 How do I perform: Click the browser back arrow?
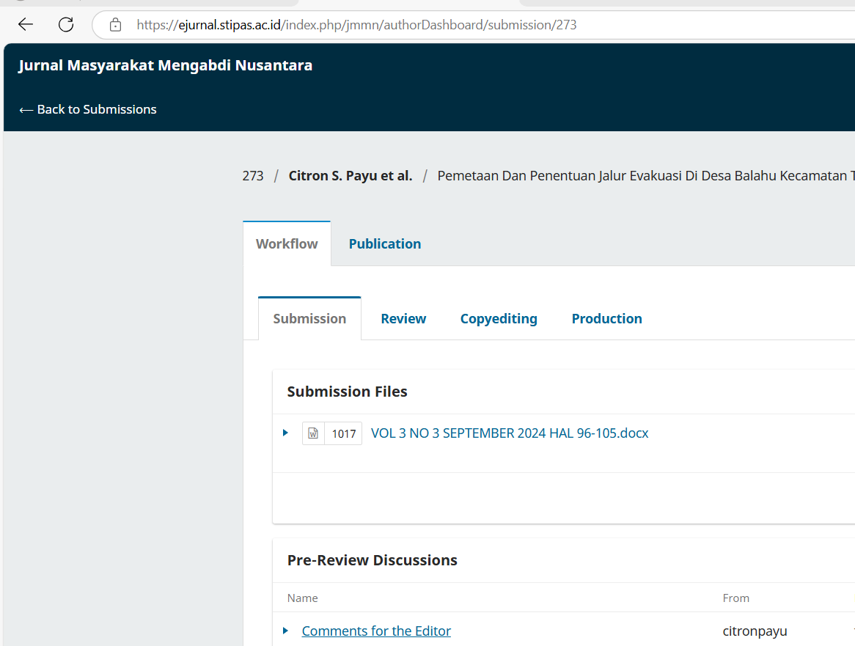coord(26,25)
